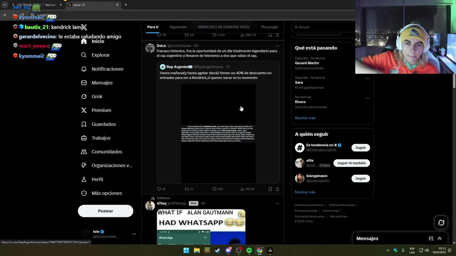Viewport: 456px width, 256px height.
Task: Share the DeLó post
Action: [x=278, y=189]
